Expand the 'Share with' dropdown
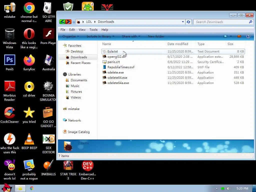This screenshot has height=192, width=256. coord(131,36)
